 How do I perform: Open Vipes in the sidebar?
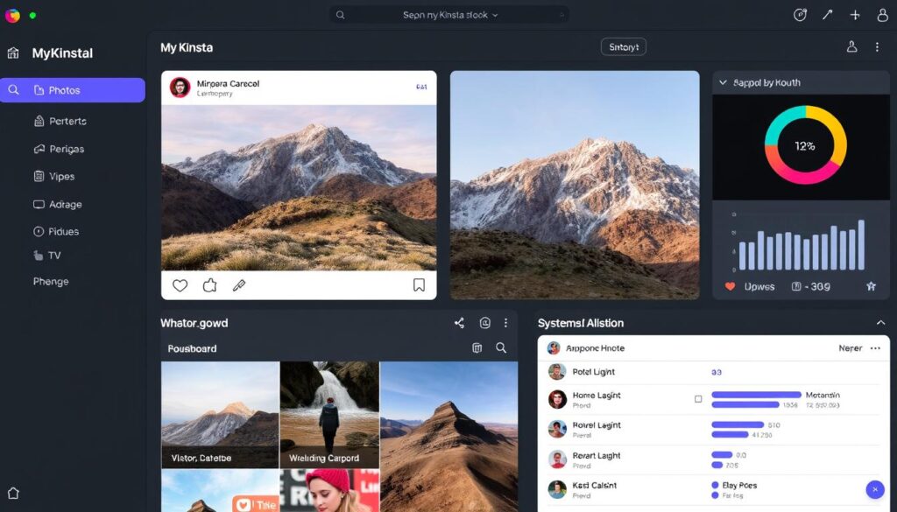coord(61,176)
